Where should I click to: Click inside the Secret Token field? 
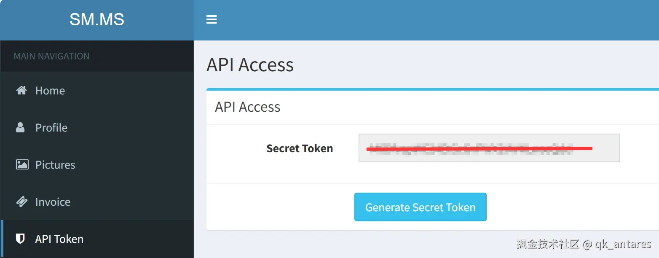click(489, 148)
